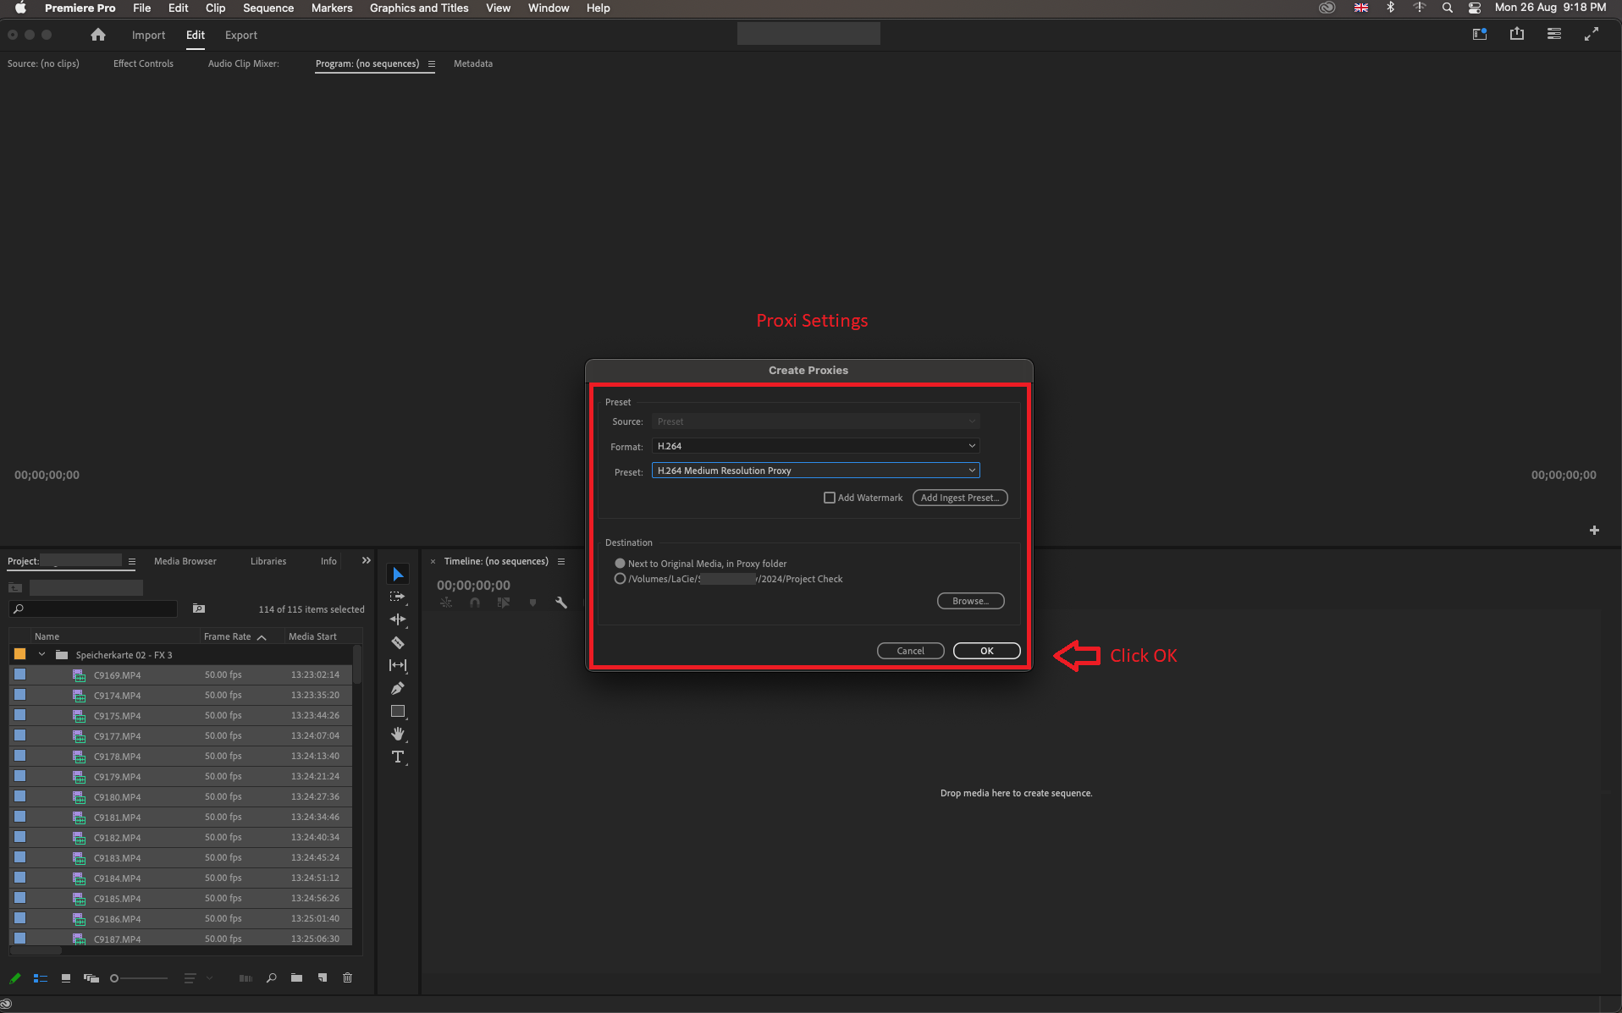Viewport: 1622px width, 1013px height.
Task: Open Program monitor panel menu
Action: point(432,63)
